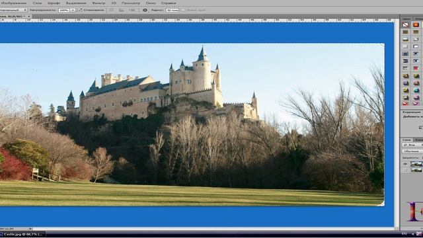Viewport: 423px width, 238px height.
Task: Click the Радиус value field
Action: click(x=173, y=10)
